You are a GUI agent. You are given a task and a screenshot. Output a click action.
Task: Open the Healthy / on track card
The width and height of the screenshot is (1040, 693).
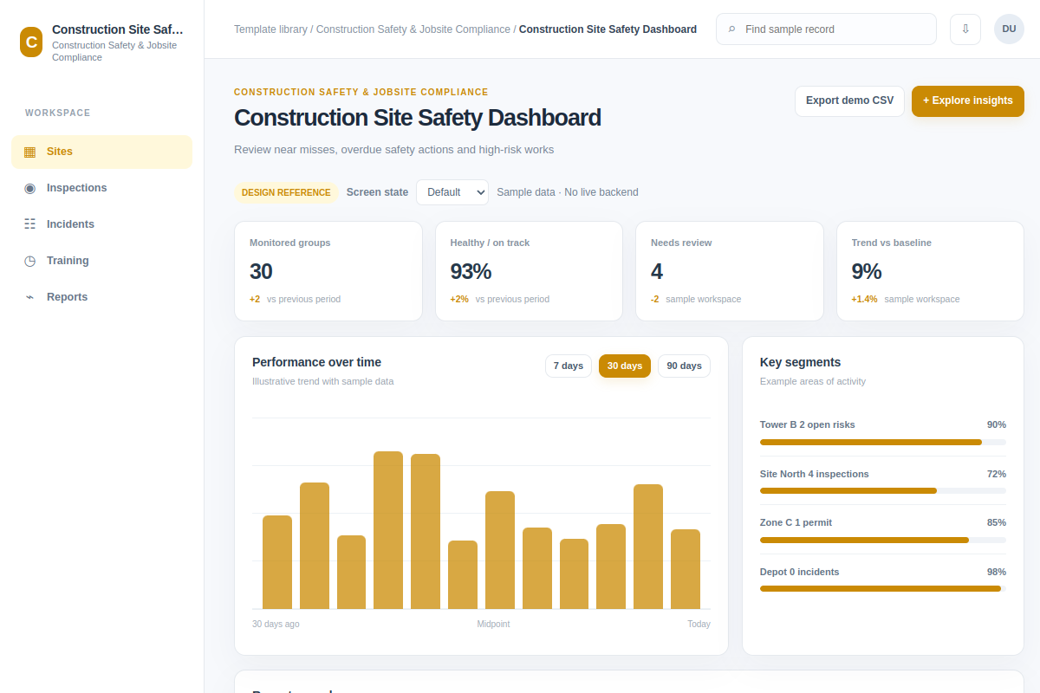coord(529,271)
